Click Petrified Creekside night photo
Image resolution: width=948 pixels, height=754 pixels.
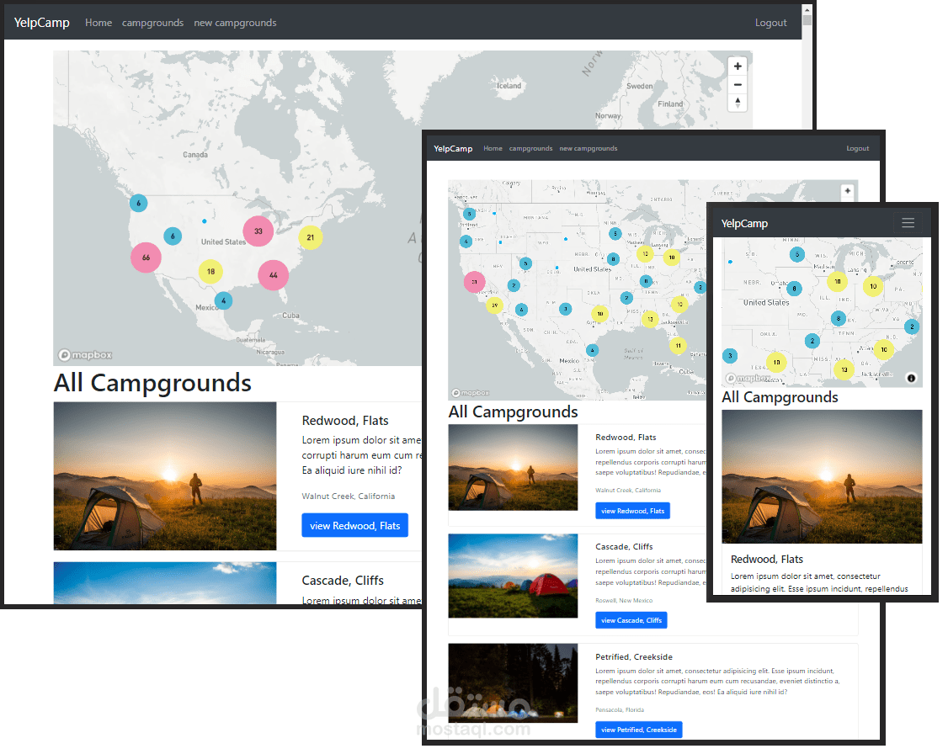pos(513,682)
